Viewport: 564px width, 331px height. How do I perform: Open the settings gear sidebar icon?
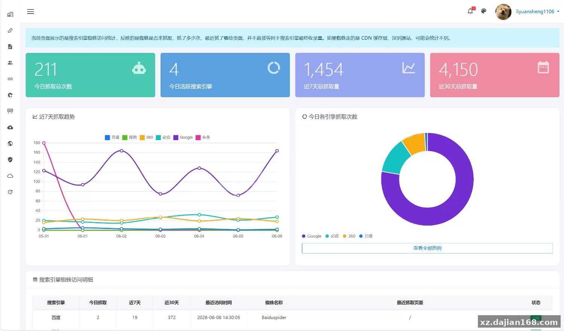(x=10, y=95)
